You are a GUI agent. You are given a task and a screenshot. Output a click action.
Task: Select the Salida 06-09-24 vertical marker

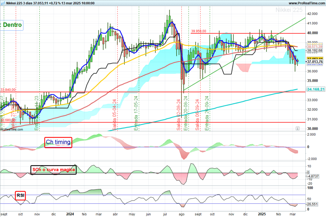click(x=197, y=115)
